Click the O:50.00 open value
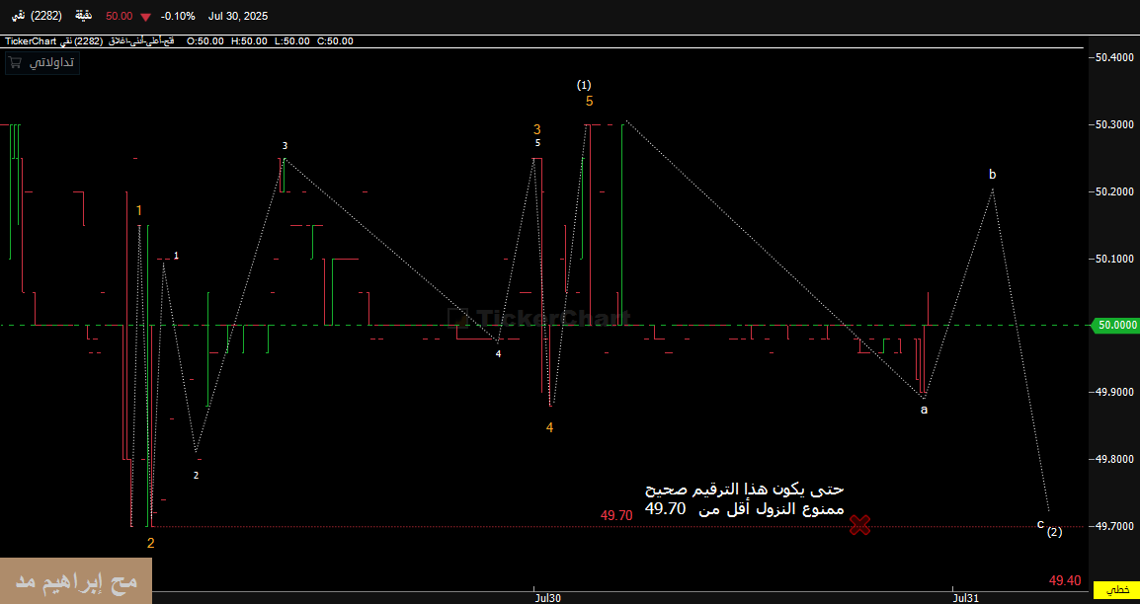The height and width of the screenshot is (604, 1140). tap(205, 41)
